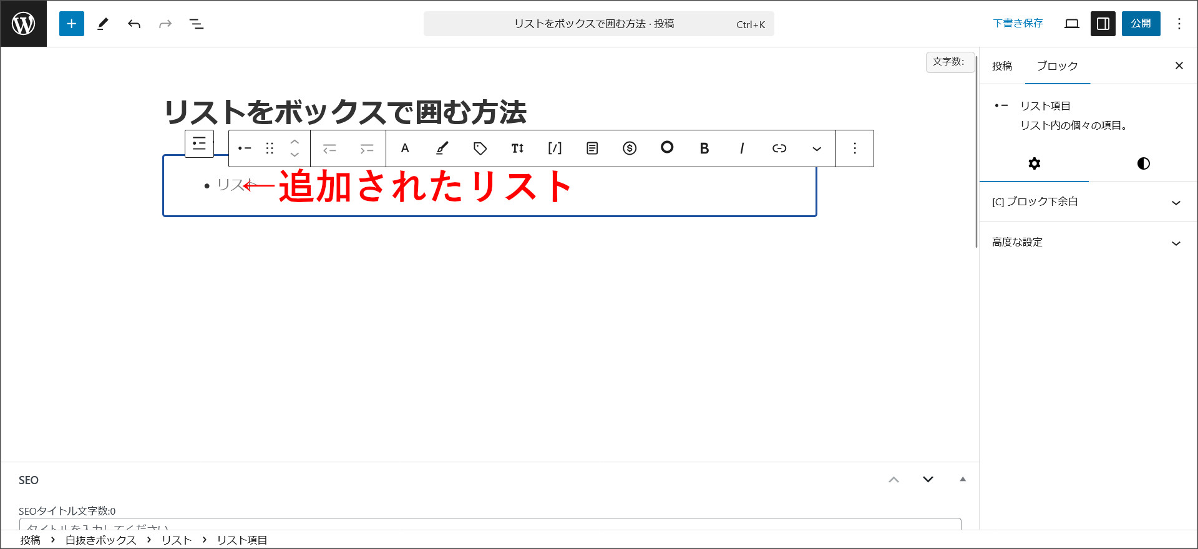Open the document overview list view

click(x=197, y=24)
